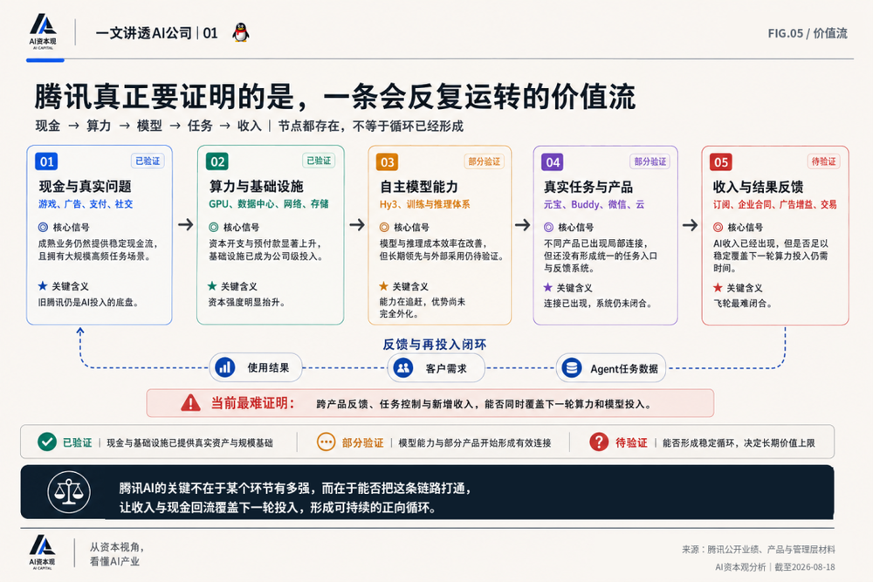
Task: Click the FIG.05 / 价值流 label
Action: tap(808, 33)
